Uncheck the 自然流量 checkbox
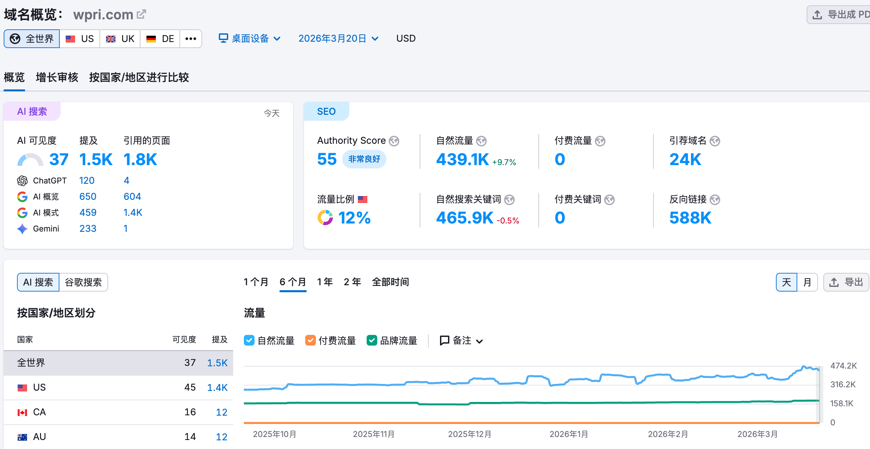The width and height of the screenshot is (870, 449). tap(249, 340)
